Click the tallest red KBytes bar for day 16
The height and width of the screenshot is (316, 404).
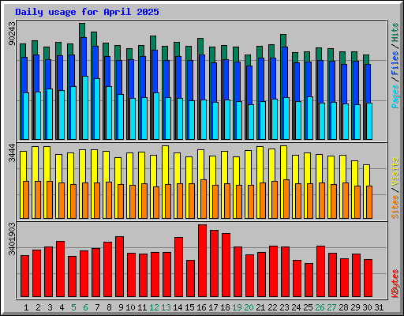tap(202, 261)
